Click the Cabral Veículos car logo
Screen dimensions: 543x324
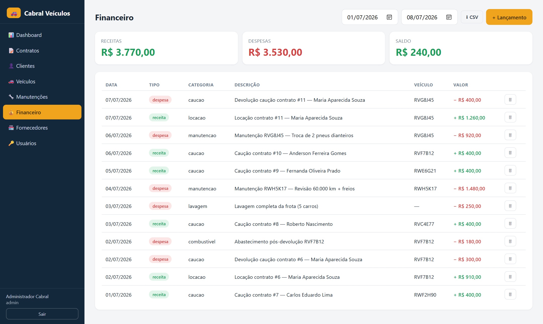(14, 13)
